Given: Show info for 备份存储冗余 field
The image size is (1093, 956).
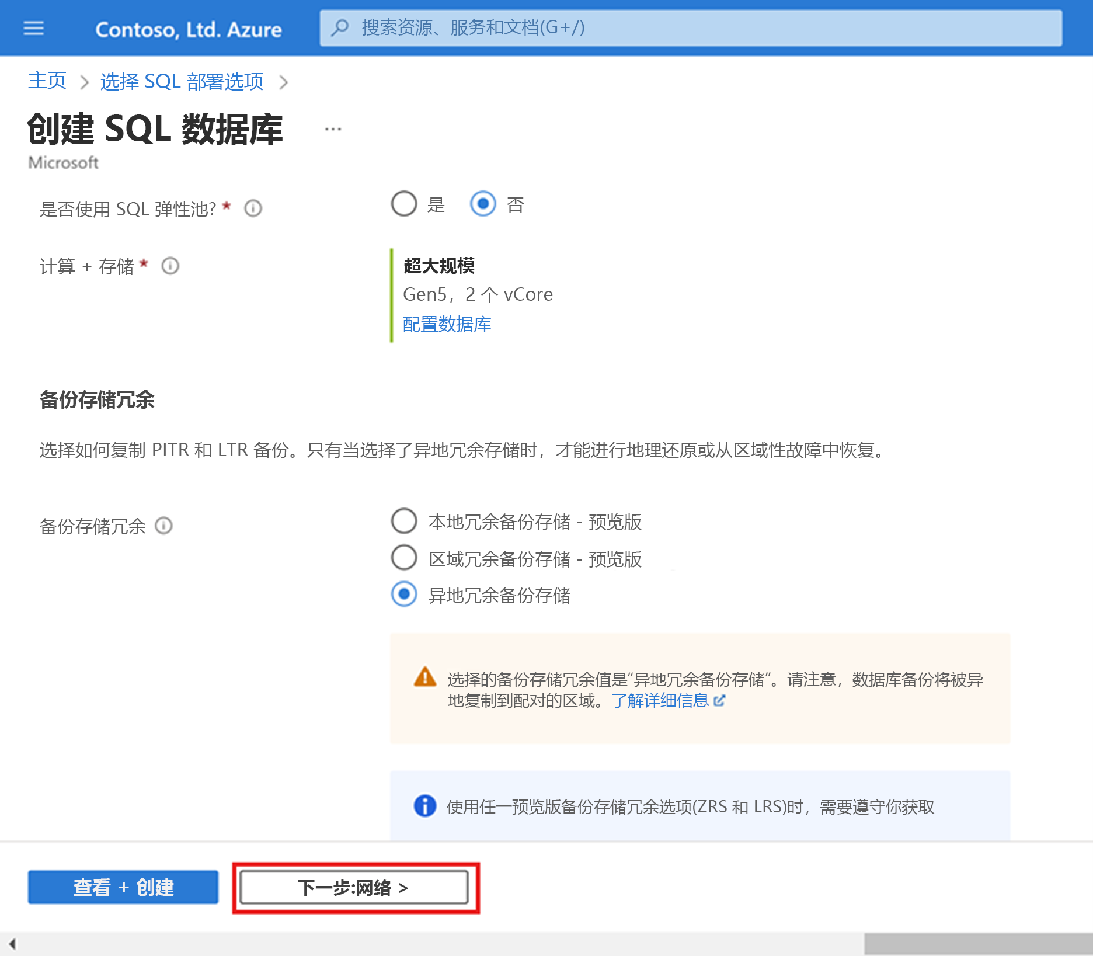Looking at the screenshot, I should click(163, 526).
